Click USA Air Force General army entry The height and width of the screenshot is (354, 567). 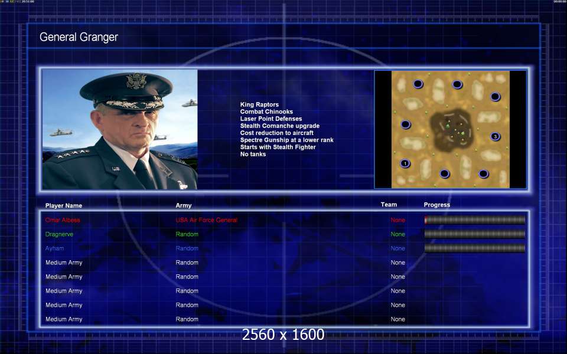pyautogui.click(x=207, y=220)
